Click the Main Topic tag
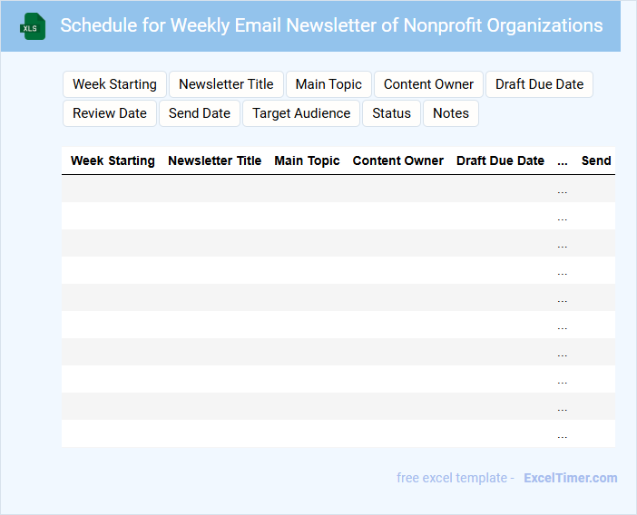 pos(328,84)
